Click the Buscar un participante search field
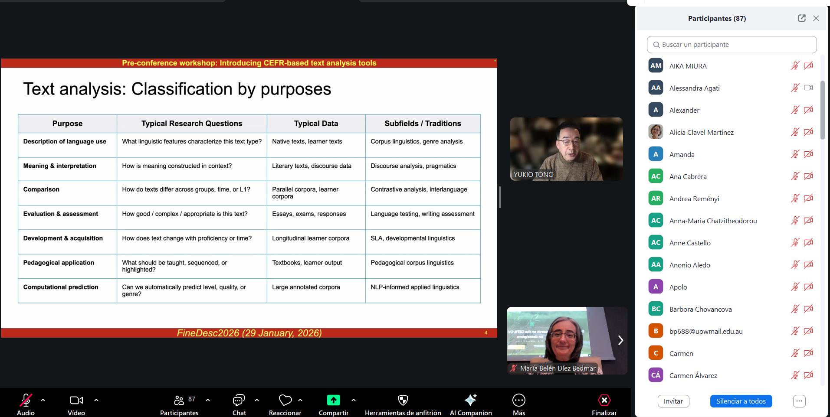The width and height of the screenshot is (830, 417). tap(732, 45)
